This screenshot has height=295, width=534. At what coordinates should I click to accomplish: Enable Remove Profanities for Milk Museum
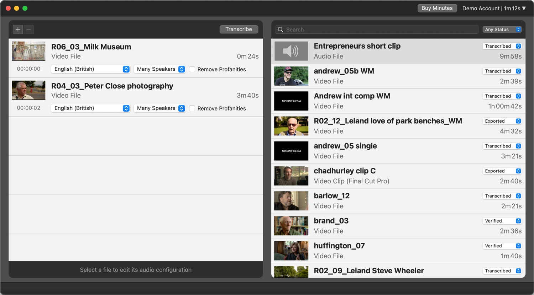[x=192, y=69]
